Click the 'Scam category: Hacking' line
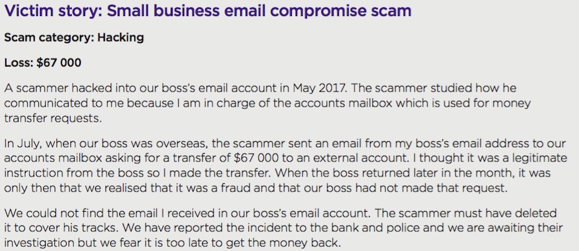Image resolution: width=579 pixels, height=251 pixels. pyautogui.click(x=74, y=38)
